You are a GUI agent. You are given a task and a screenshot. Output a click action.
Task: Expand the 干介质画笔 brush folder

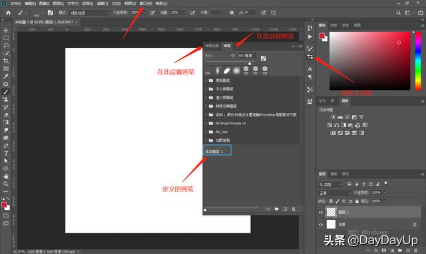coord(206,88)
